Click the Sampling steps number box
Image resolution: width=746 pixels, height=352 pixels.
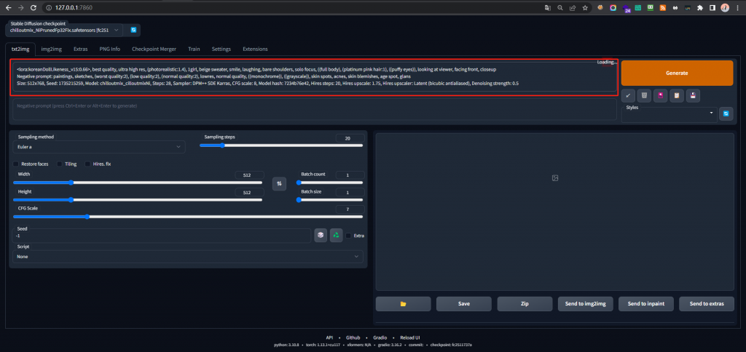(x=350, y=138)
